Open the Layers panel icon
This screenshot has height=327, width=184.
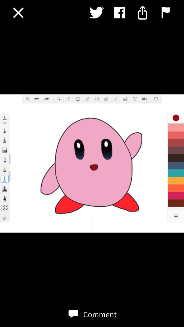click(x=176, y=216)
